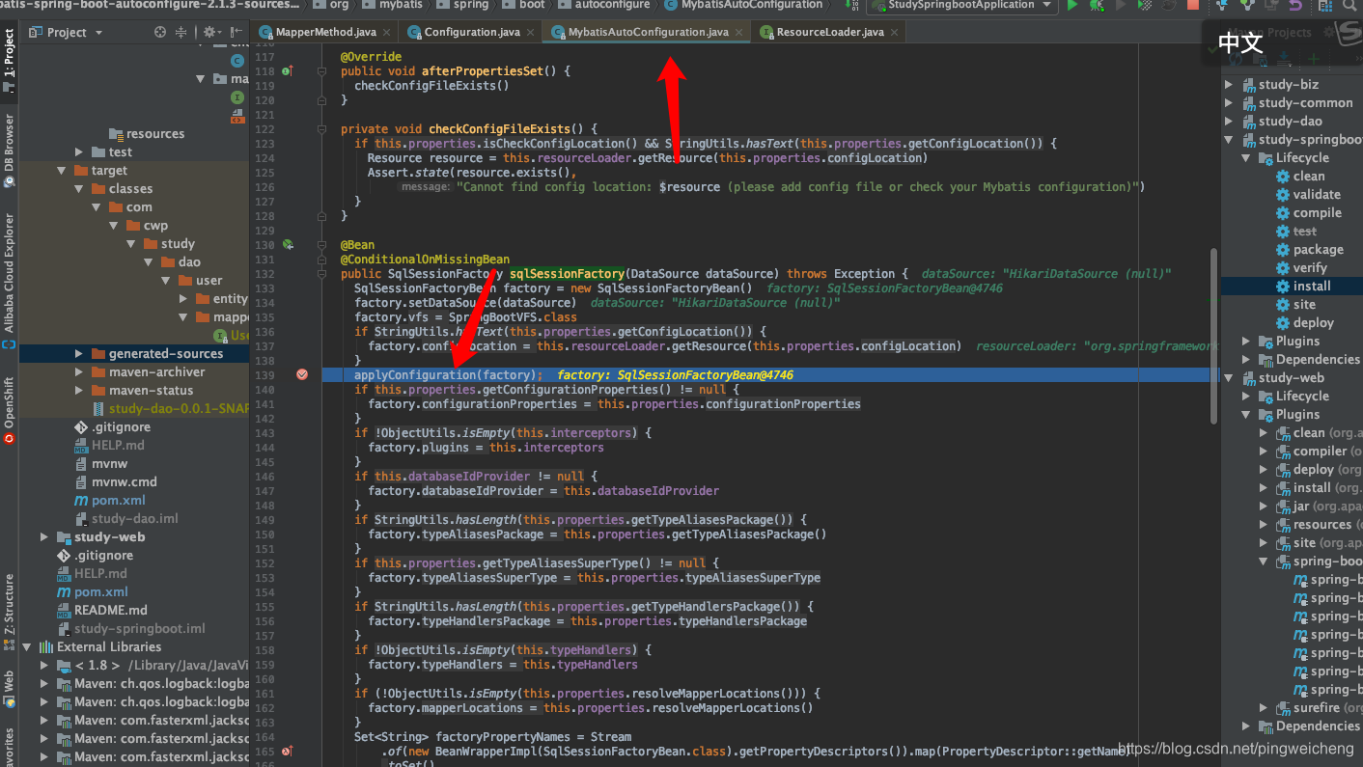This screenshot has width=1363, height=767.
Task: Expand the maven-archiver folder
Action: click(x=79, y=372)
